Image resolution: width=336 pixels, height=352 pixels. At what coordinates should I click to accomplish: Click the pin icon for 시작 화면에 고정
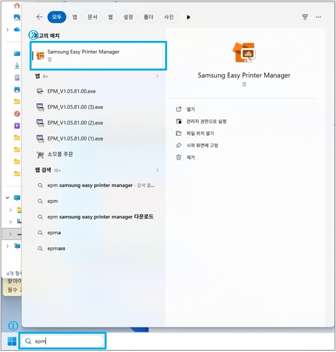[x=178, y=145]
